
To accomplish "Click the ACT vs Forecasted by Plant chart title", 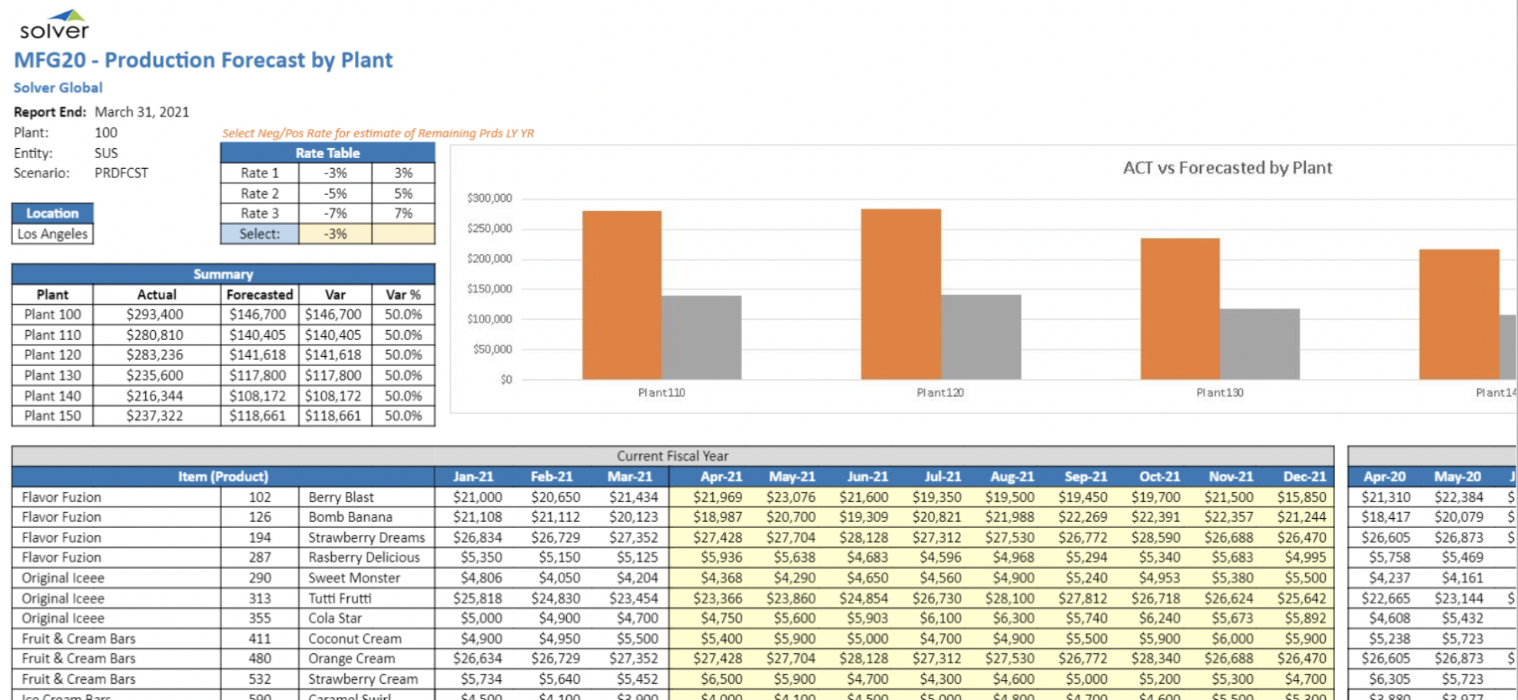I will (1227, 168).
